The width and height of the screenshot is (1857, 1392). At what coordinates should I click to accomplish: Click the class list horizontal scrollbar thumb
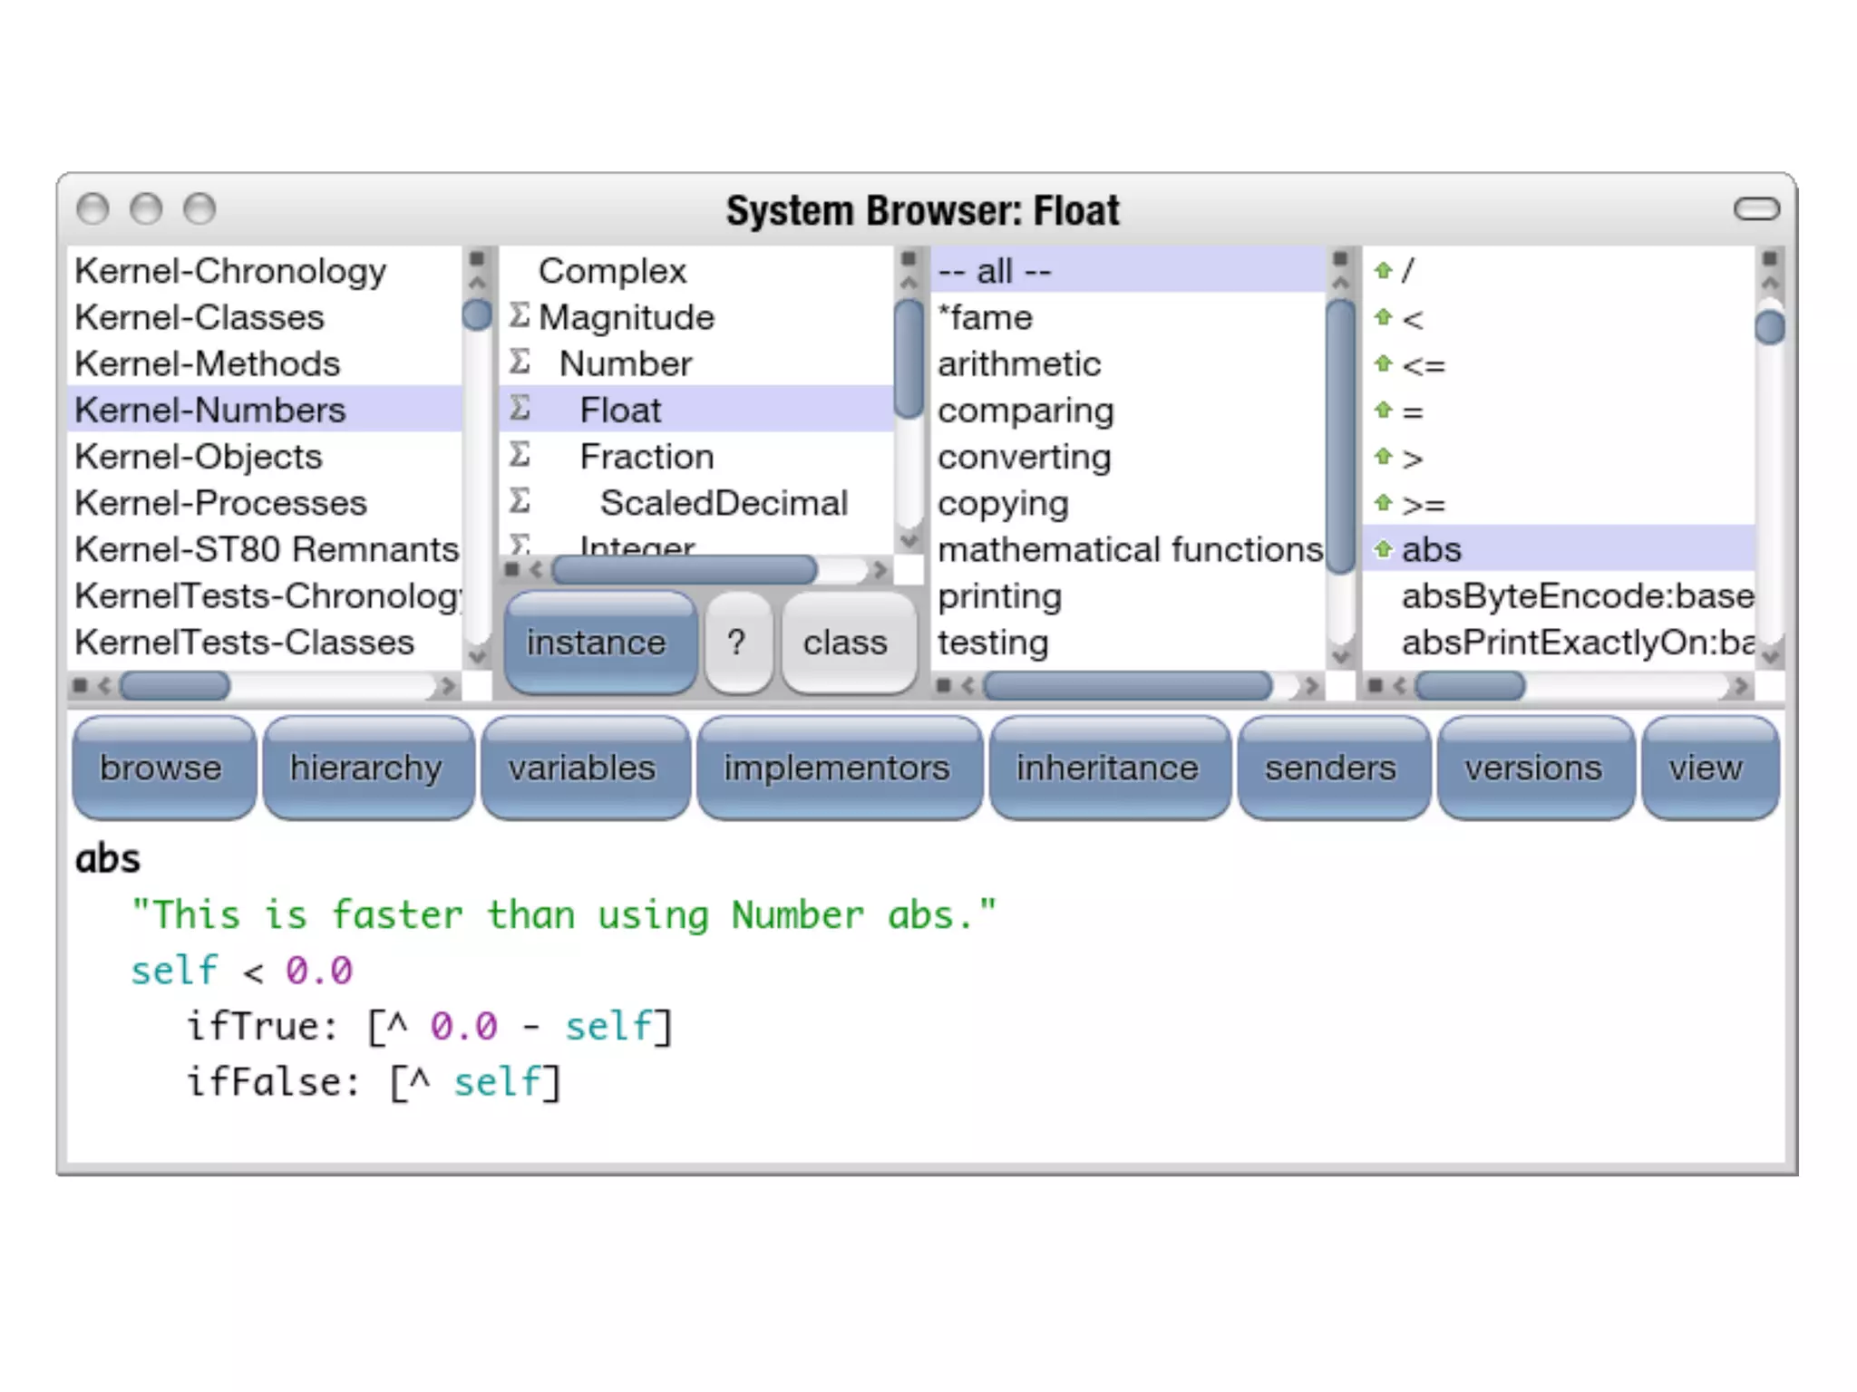(x=684, y=570)
